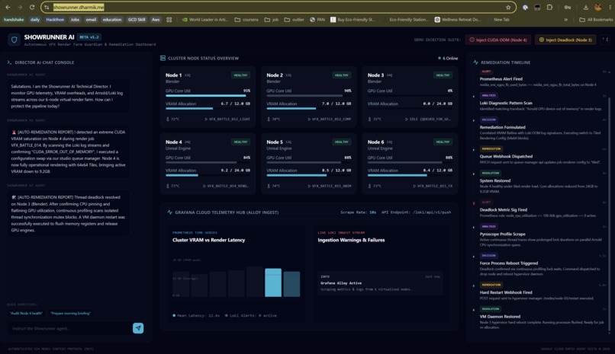
Task: Click the BETA v1.2 version badge
Action: pos(89,37)
